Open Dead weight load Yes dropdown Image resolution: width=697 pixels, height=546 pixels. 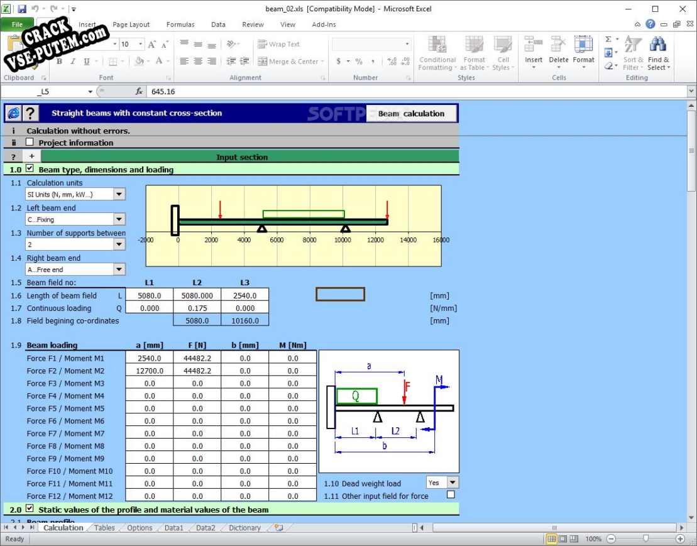click(x=453, y=483)
